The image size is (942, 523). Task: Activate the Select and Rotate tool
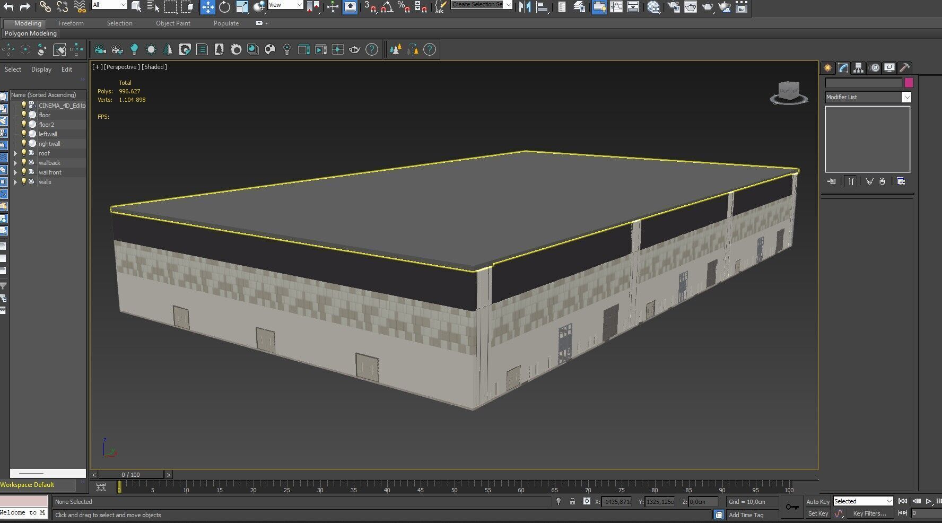(x=224, y=6)
